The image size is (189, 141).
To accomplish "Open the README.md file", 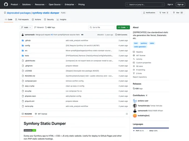I will (30, 76).
